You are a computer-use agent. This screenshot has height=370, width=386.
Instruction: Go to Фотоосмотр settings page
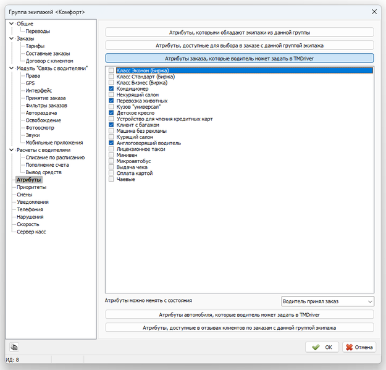40,128
